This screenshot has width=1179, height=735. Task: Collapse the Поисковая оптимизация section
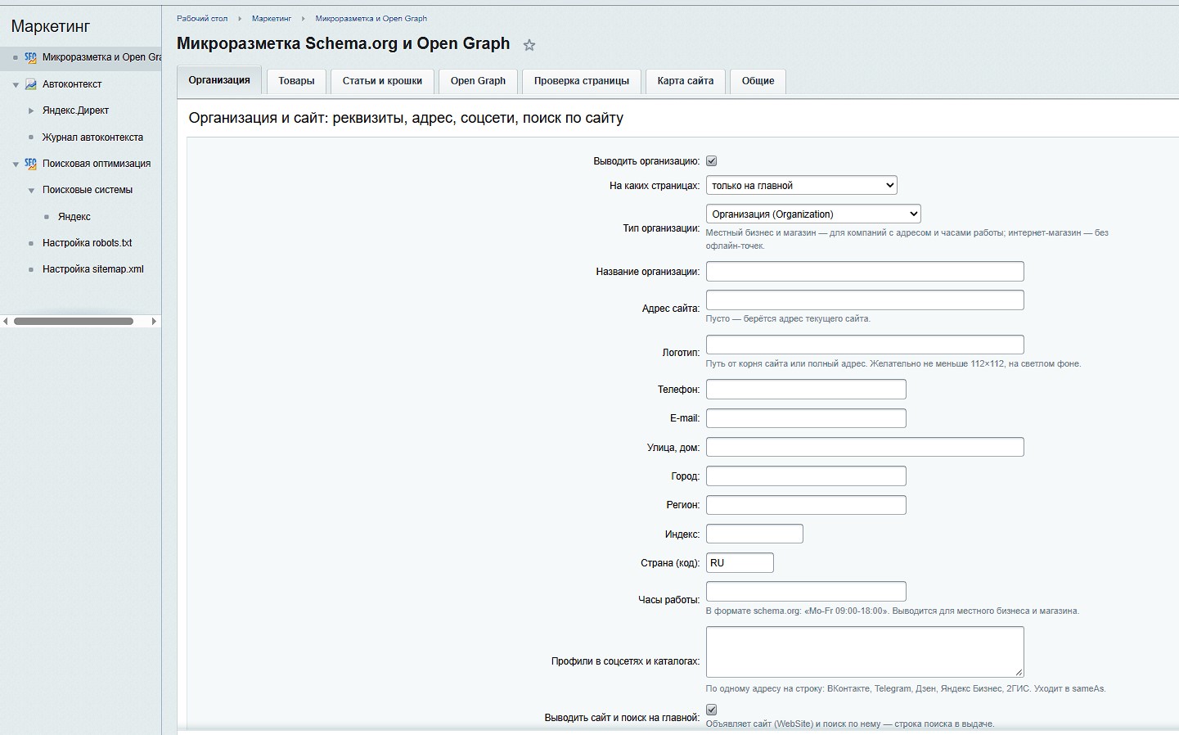click(16, 165)
